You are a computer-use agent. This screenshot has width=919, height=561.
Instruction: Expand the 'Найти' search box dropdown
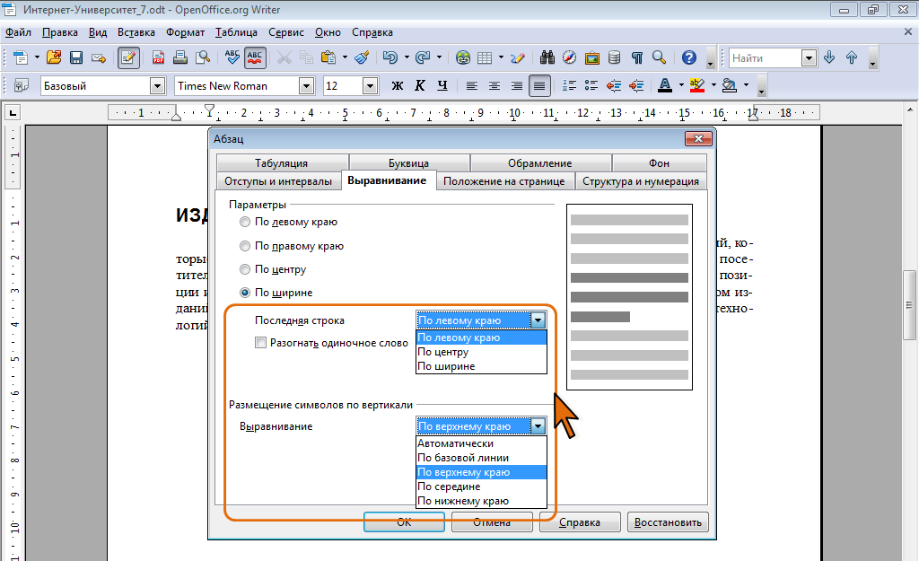coord(809,58)
